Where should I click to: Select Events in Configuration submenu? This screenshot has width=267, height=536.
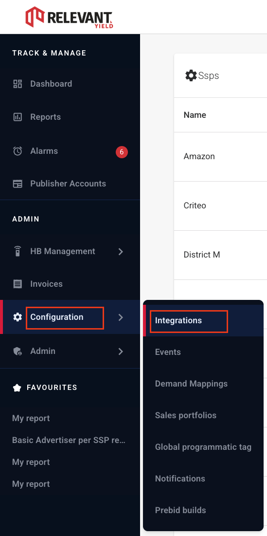click(x=168, y=352)
